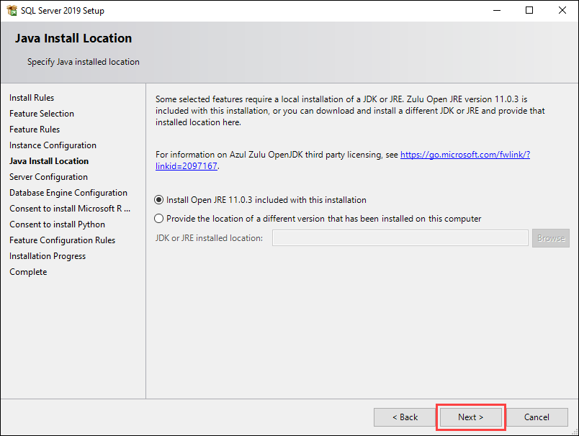Viewport: 579px width, 436px height.
Task: Click the SQL Server Setup title bar icon
Action: pyautogui.click(x=12, y=10)
